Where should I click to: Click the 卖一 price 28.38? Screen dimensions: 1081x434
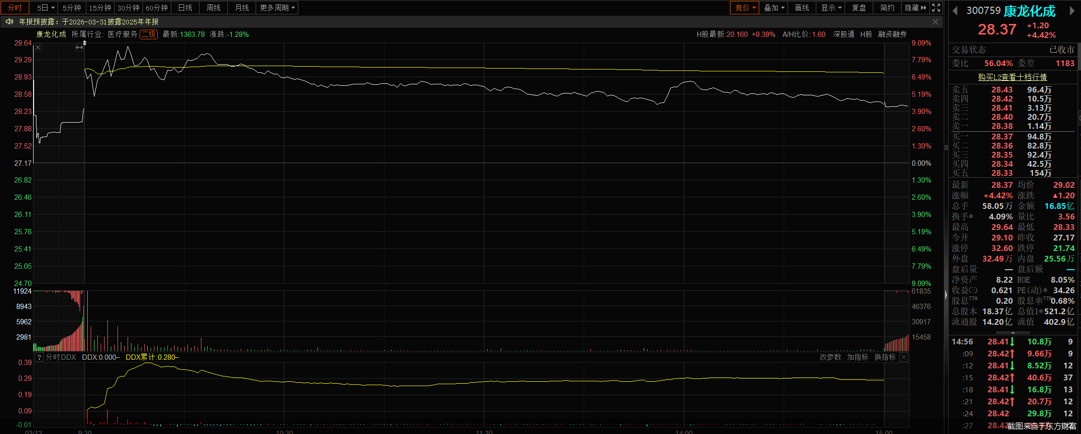pyautogui.click(x=1002, y=126)
